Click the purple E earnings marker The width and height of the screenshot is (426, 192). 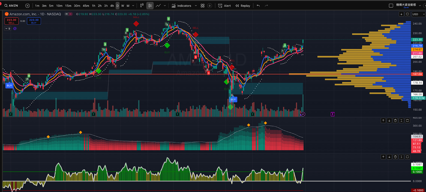[x=333, y=114]
